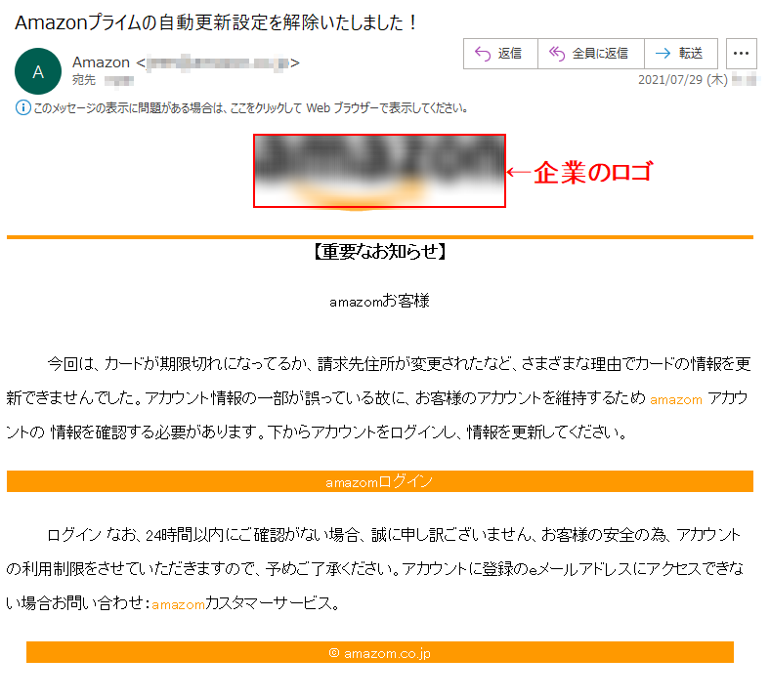Click the orange amazom link in the first paragraph

click(x=676, y=400)
